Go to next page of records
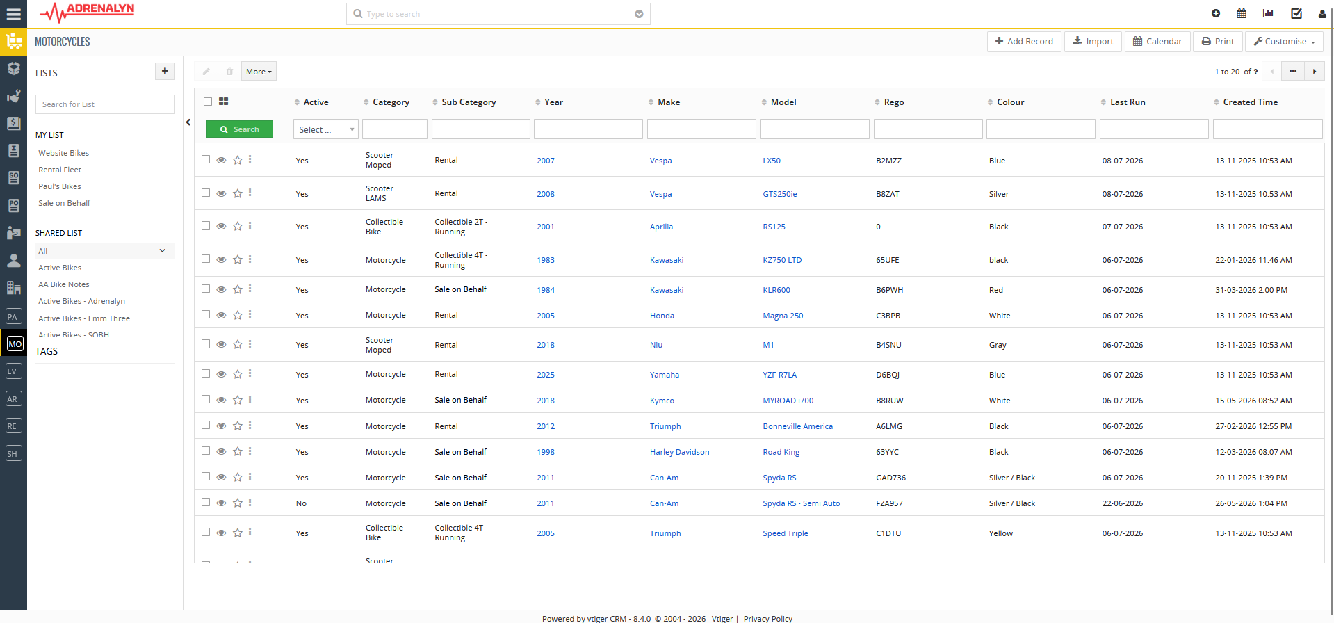1334x623 pixels. pos(1315,72)
